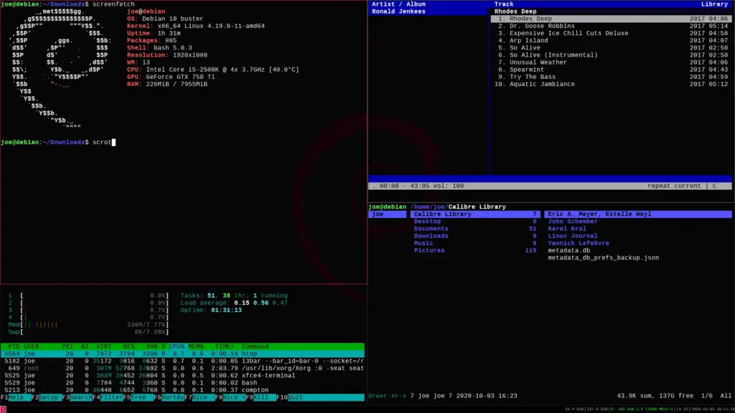Select track Arp Island in cmus
The height and width of the screenshot is (413, 735).
612,41
